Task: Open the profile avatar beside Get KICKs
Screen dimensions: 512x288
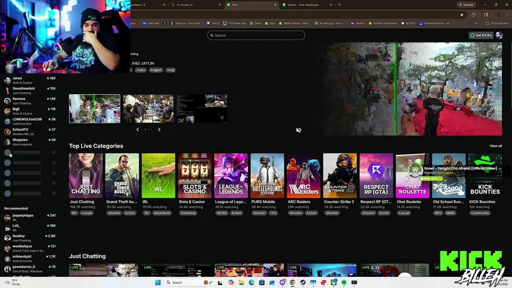Action: [499, 35]
